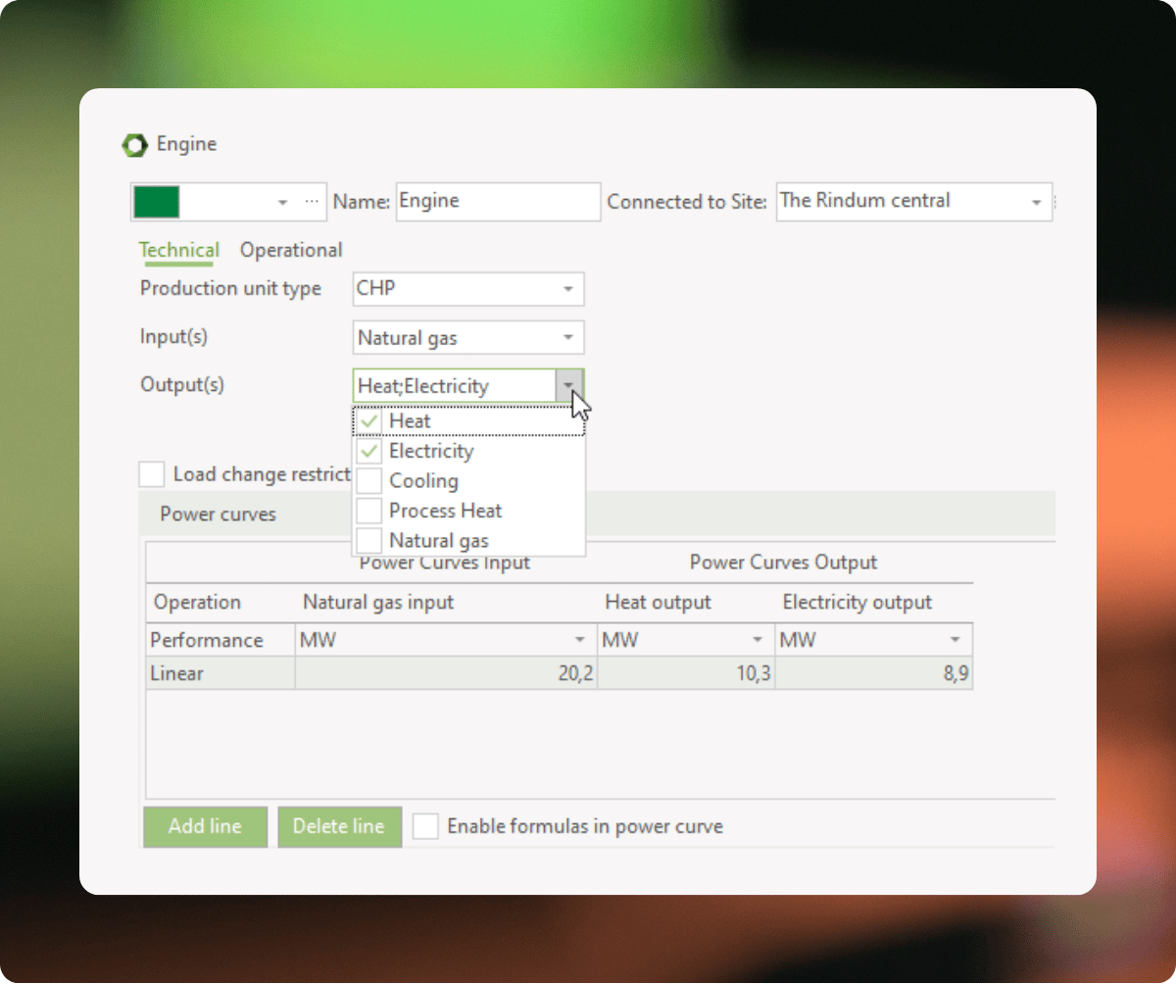Click the Delete line button
Image resolution: width=1176 pixels, height=984 pixels.
tap(339, 826)
